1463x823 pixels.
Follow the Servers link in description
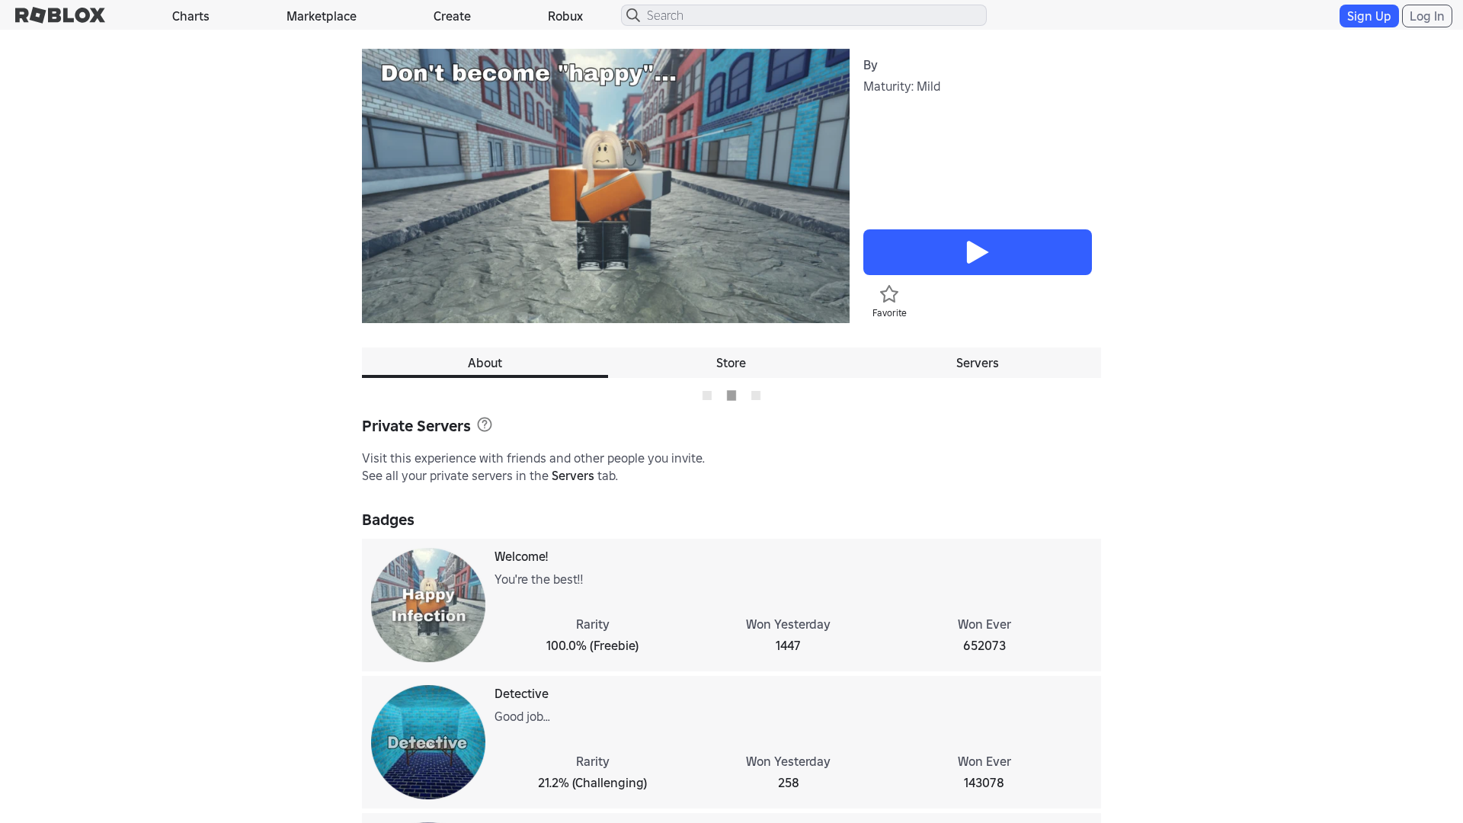(x=573, y=476)
